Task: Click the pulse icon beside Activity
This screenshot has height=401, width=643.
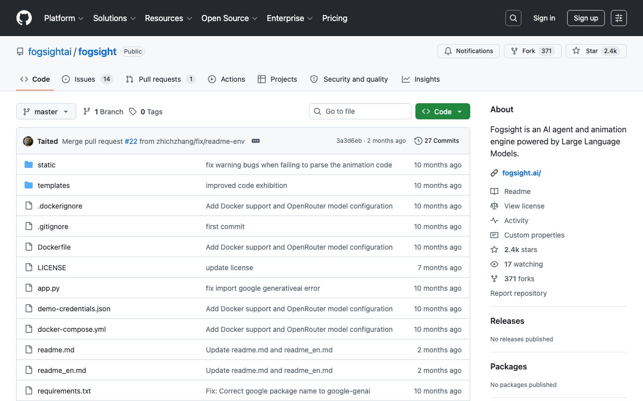Action: coord(494,221)
